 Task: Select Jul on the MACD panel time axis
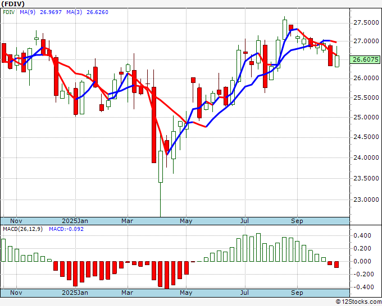244,293
